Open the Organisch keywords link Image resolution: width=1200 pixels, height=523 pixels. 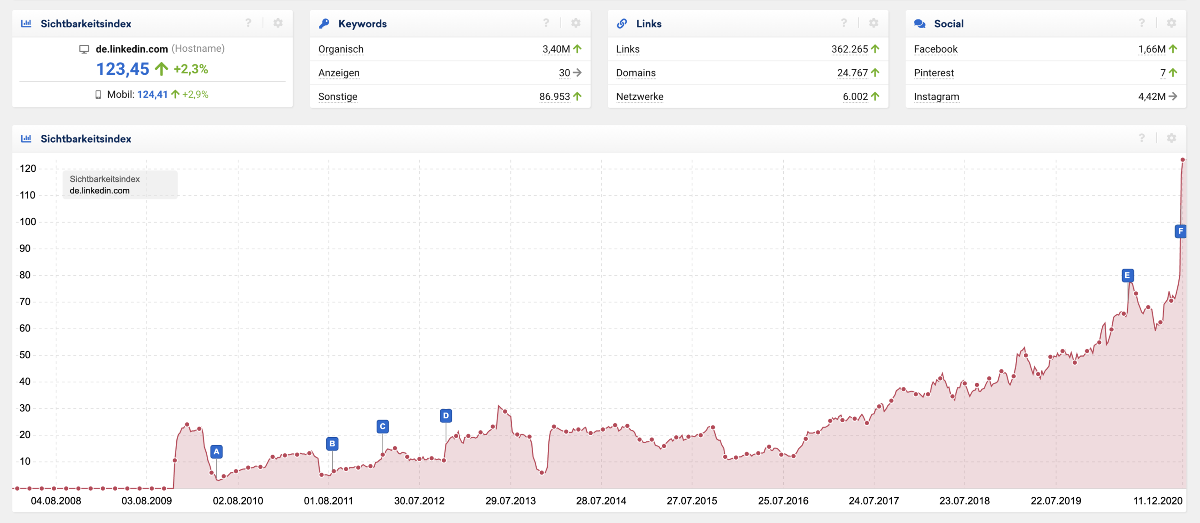pos(341,49)
